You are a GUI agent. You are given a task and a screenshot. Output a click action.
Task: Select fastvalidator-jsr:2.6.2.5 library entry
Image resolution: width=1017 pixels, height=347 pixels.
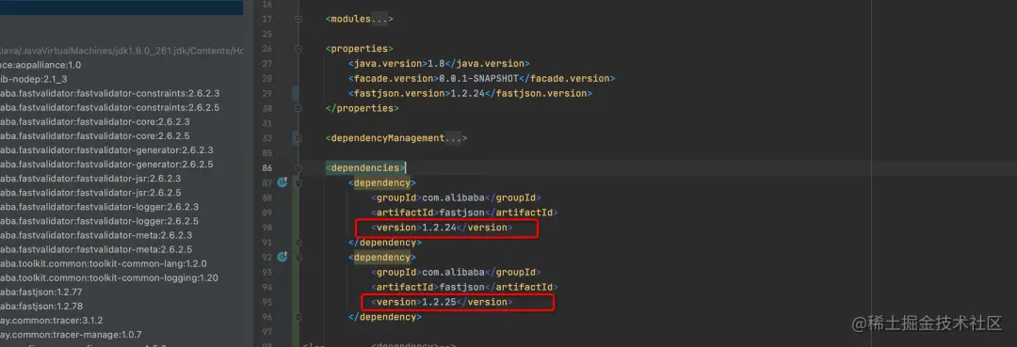90,193
